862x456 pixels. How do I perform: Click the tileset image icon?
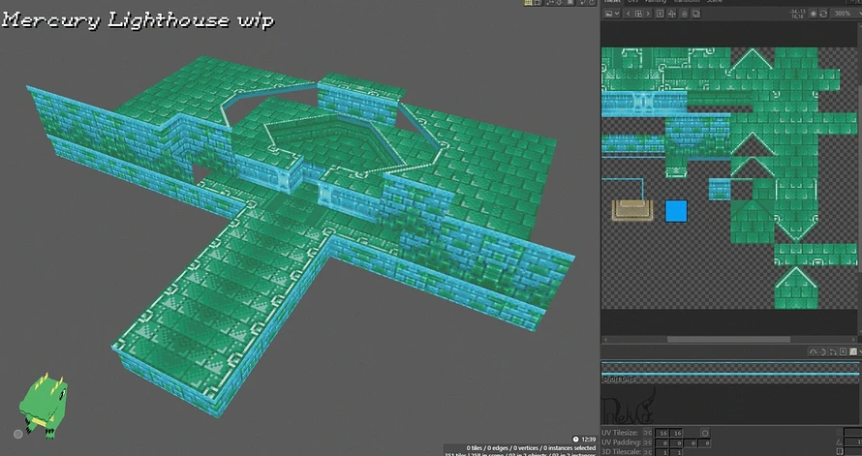(608, 14)
